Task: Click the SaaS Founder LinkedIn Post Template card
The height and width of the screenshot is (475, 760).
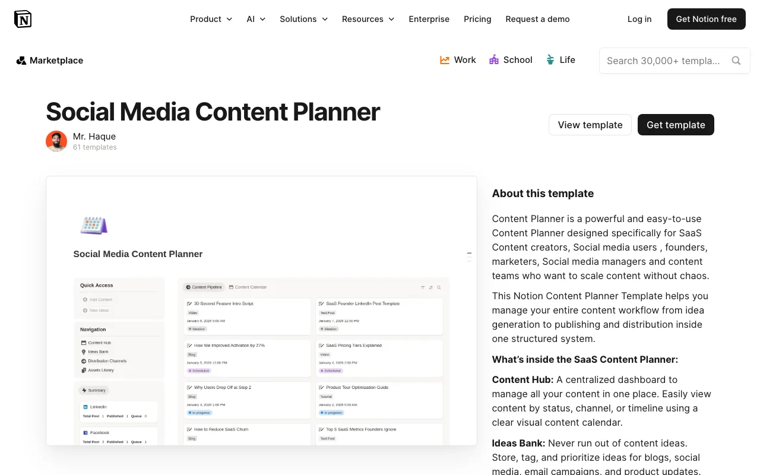Action: point(379,316)
